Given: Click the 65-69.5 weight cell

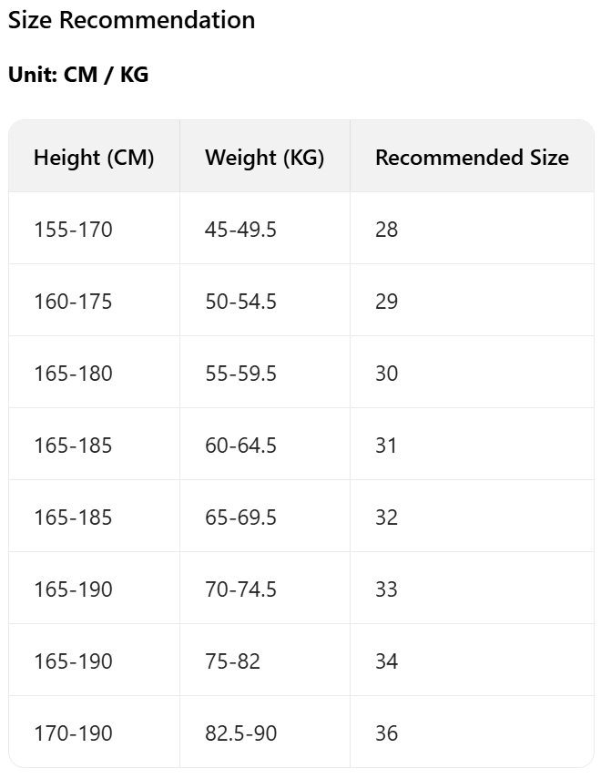Looking at the screenshot, I should [x=240, y=518].
